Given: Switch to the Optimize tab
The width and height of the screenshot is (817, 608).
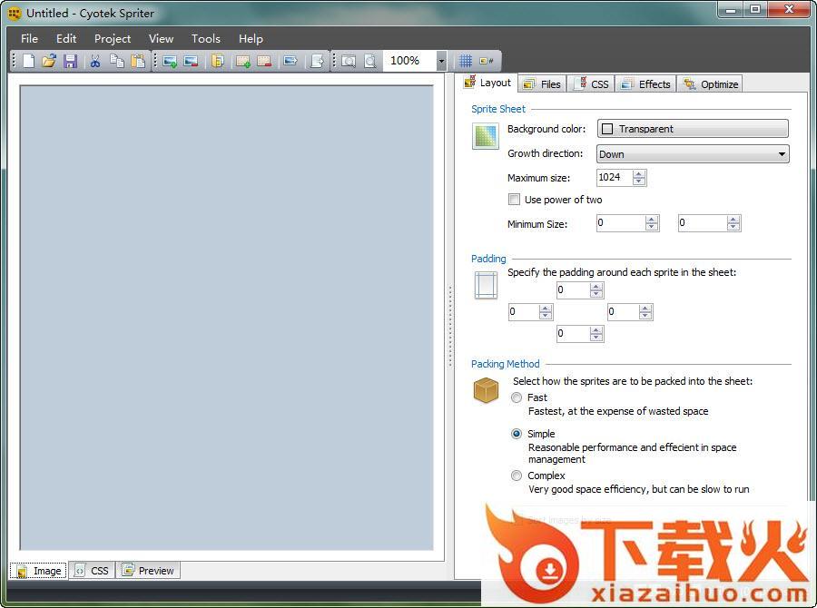Looking at the screenshot, I should [711, 83].
